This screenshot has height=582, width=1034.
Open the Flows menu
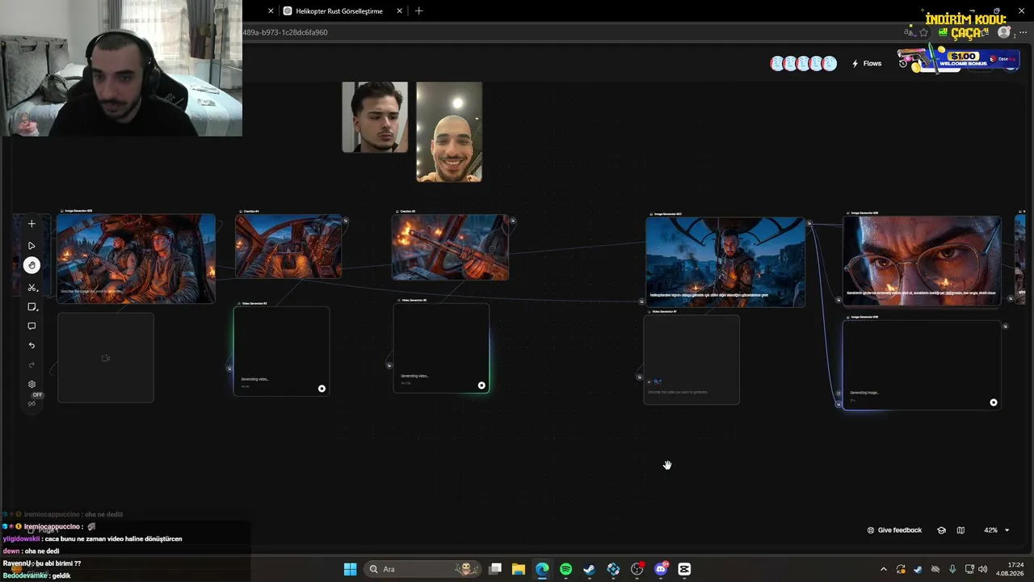pos(867,64)
